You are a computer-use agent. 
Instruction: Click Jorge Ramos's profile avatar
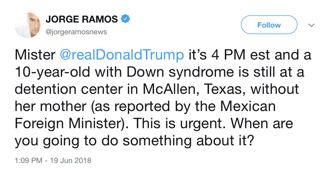(x=27, y=25)
